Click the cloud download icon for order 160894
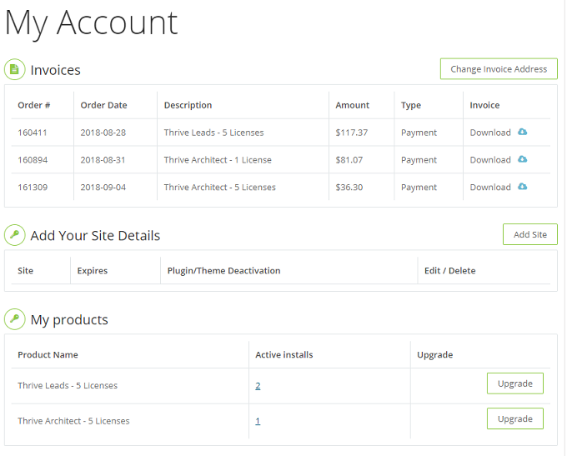The width and height of the screenshot is (567, 456). [522, 159]
